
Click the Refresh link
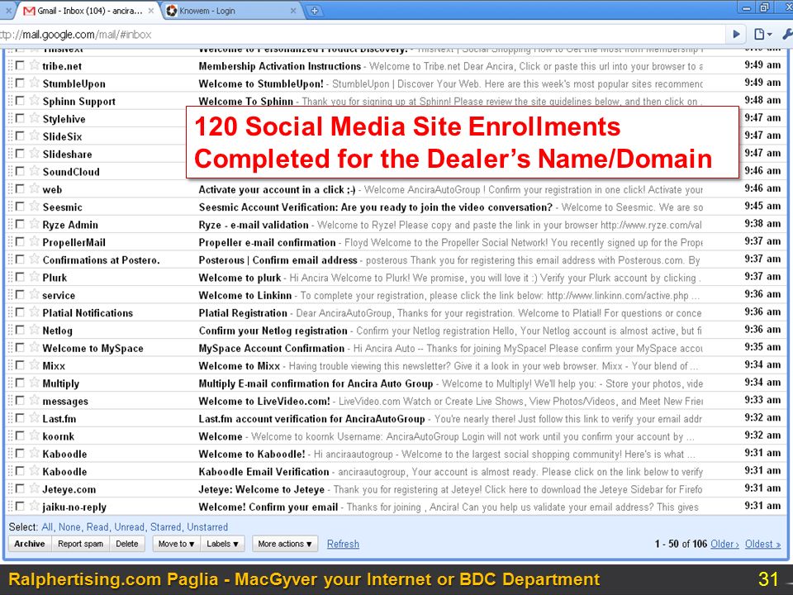click(x=343, y=544)
